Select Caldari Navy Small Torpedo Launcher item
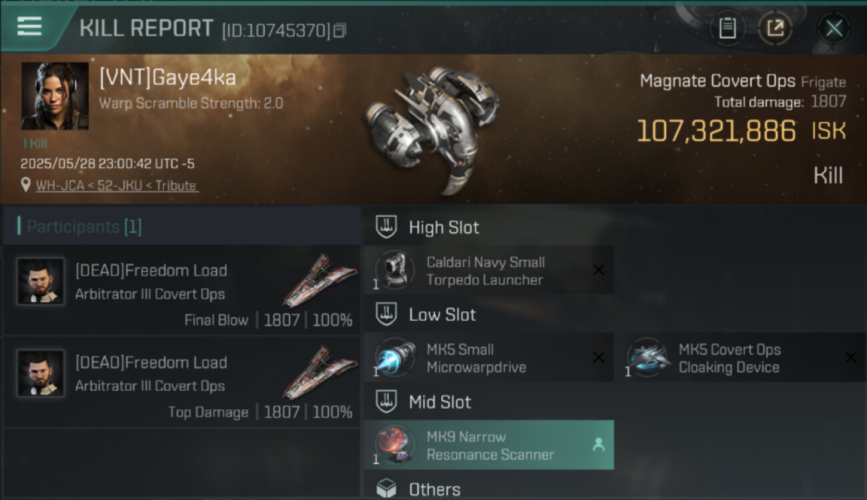Viewport: 867px width, 500px height. point(486,271)
